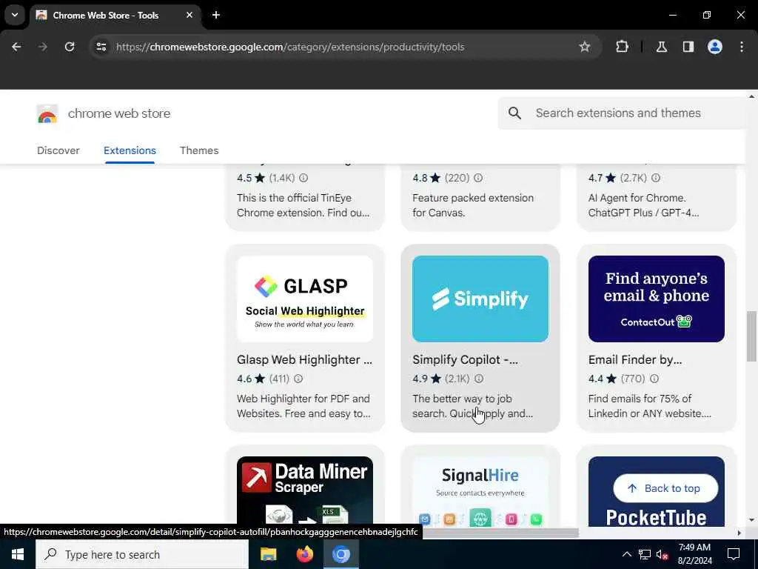This screenshot has width=758, height=569.
Task: Click the Chrome Web Store logo
Action: (47, 113)
